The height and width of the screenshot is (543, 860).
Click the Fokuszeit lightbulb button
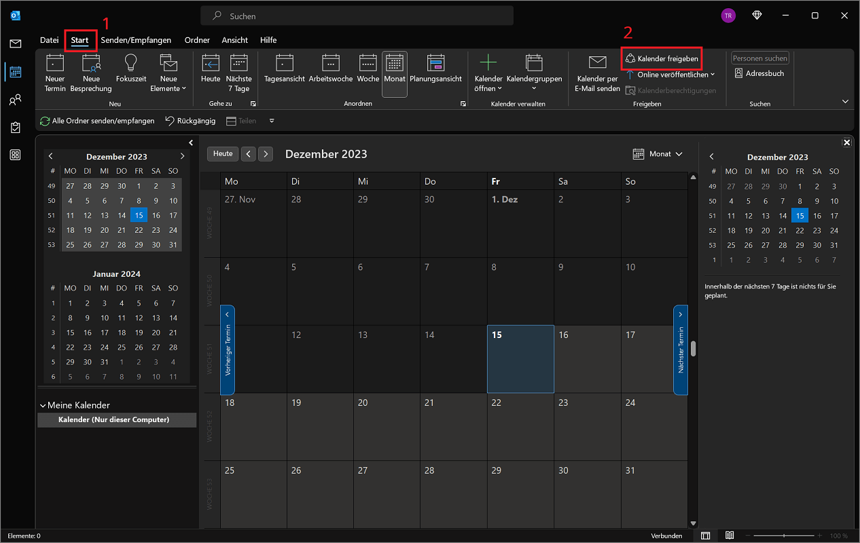(x=131, y=69)
